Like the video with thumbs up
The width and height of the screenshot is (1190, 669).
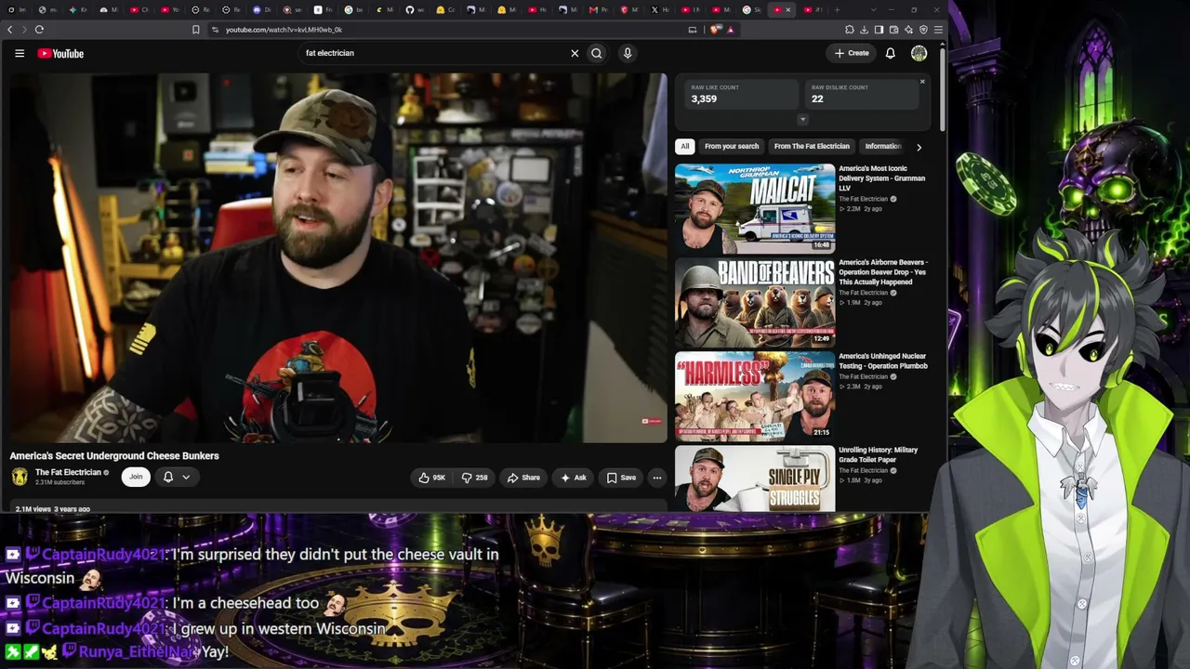(x=432, y=478)
